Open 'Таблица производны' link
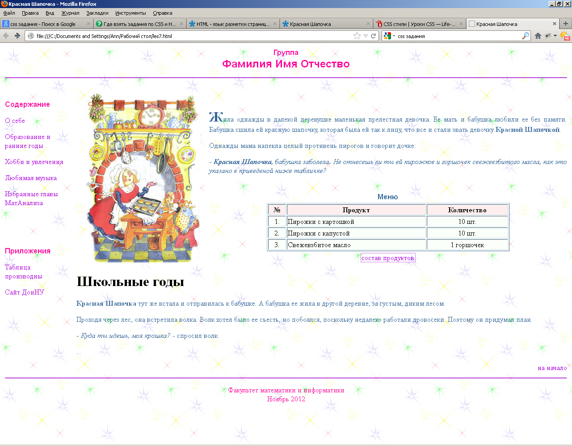The height and width of the screenshot is (446, 572). click(24, 272)
